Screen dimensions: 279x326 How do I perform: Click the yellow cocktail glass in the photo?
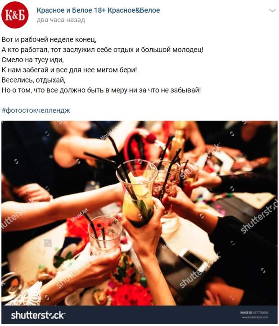[x=137, y=193]
